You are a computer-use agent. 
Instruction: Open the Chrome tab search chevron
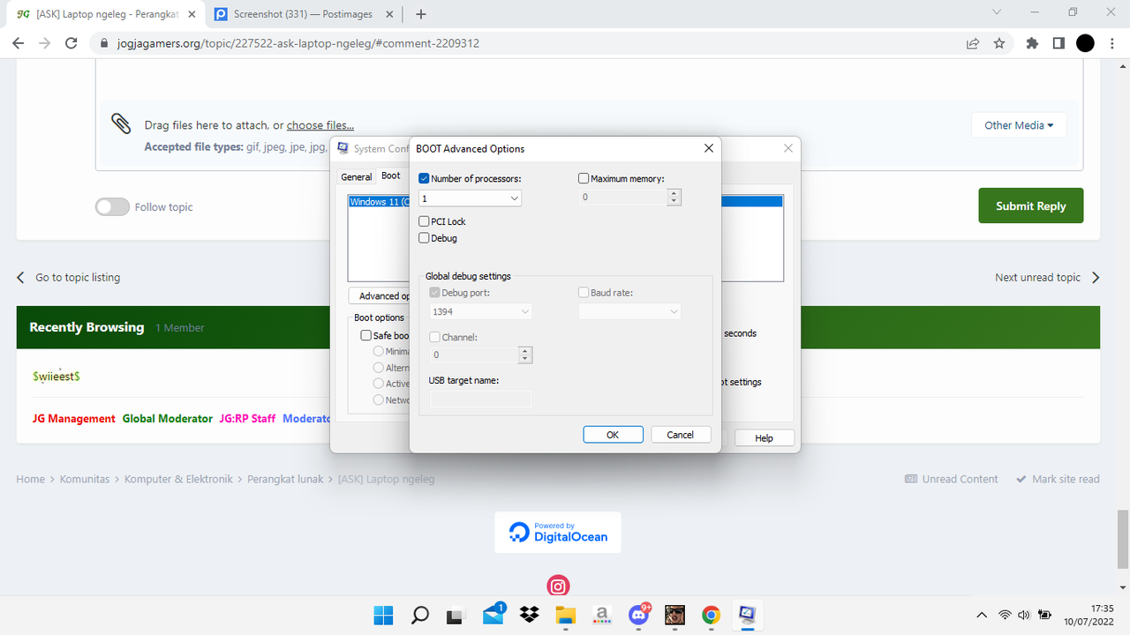coord(997,12)
